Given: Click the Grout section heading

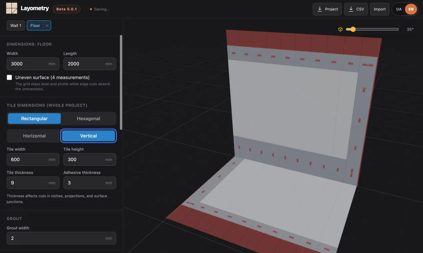Looking at the screenshot, I should pyautogui.click(x=14, y=219).
